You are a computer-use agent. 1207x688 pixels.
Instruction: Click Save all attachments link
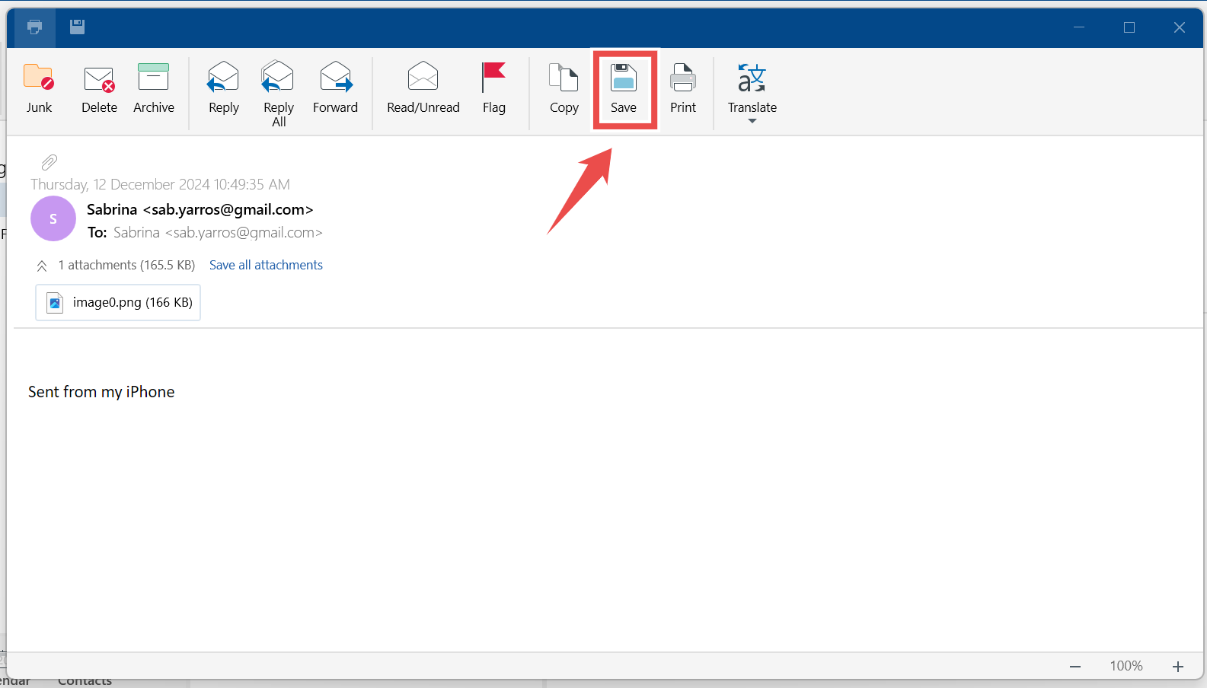point(266,265)
